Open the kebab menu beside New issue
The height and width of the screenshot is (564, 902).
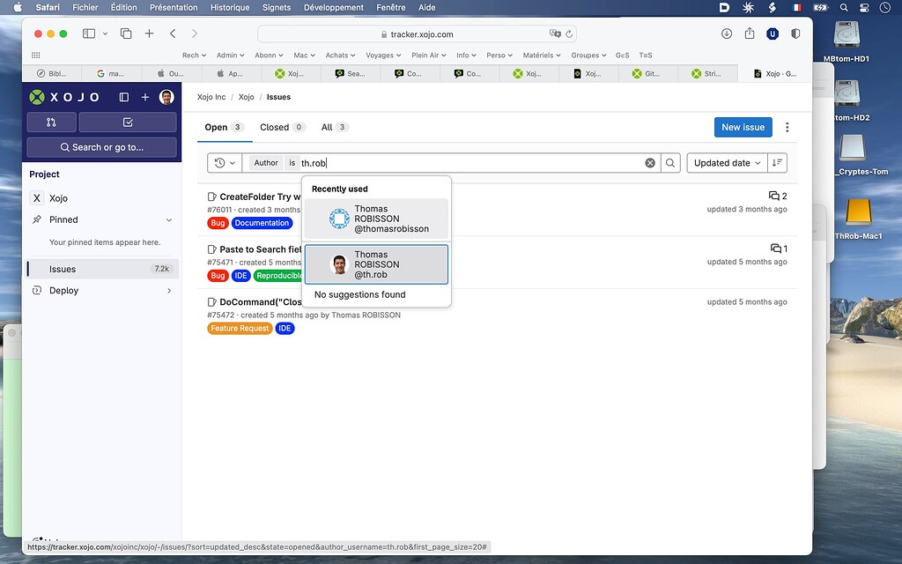787,127
